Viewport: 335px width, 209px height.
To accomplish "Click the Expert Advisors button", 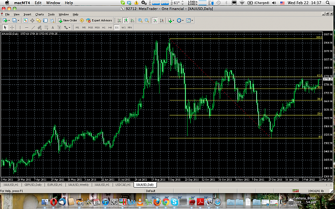I will (99, 20).
